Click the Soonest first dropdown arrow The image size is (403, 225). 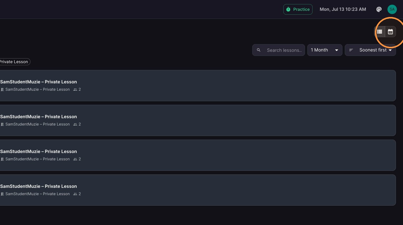pos(390,50)
